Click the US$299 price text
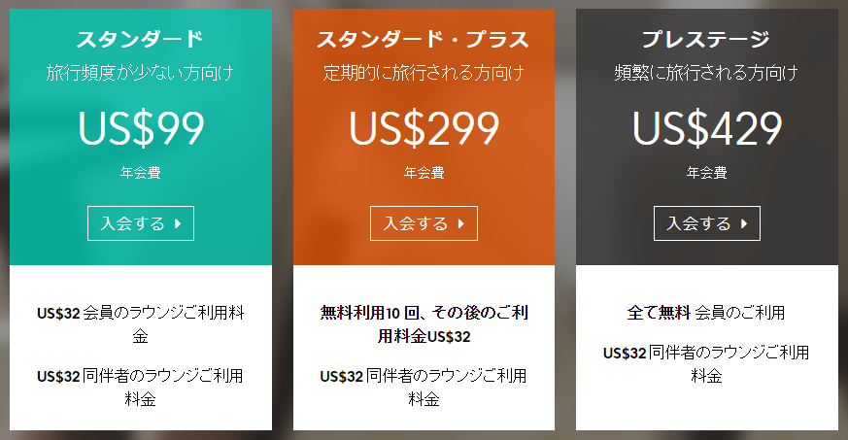 424,128
